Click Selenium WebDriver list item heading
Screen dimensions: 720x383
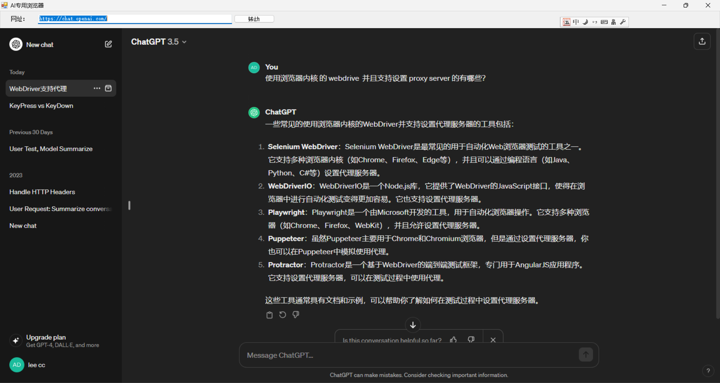(x=303, y=147)
